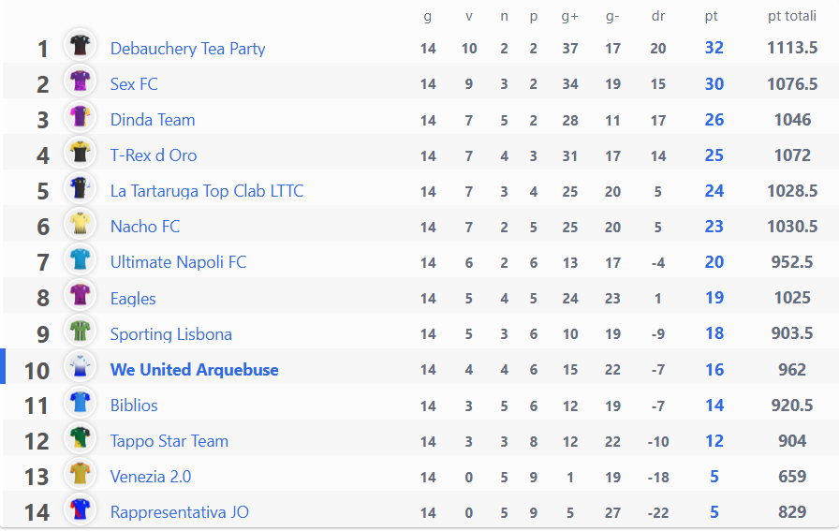Click Tappo Star Team green-yellow jersey icon

[80, 438]
